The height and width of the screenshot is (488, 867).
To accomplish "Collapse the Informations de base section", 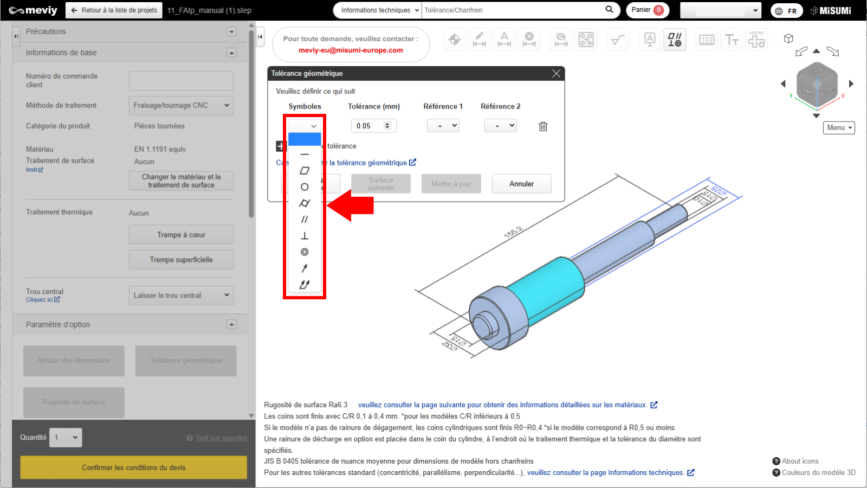I will 231,53.
